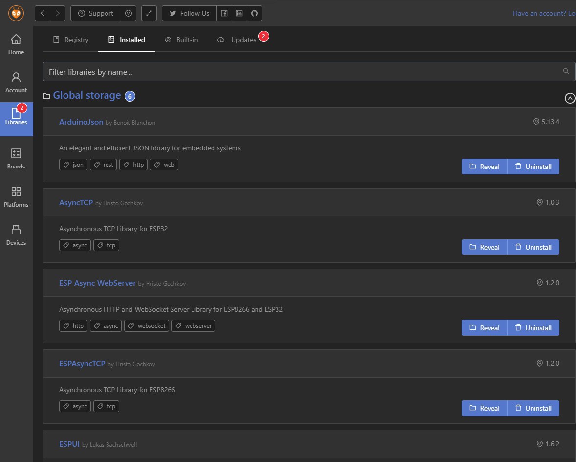Click the webserver tag
The image size is (576, 462).
[193, 326]
